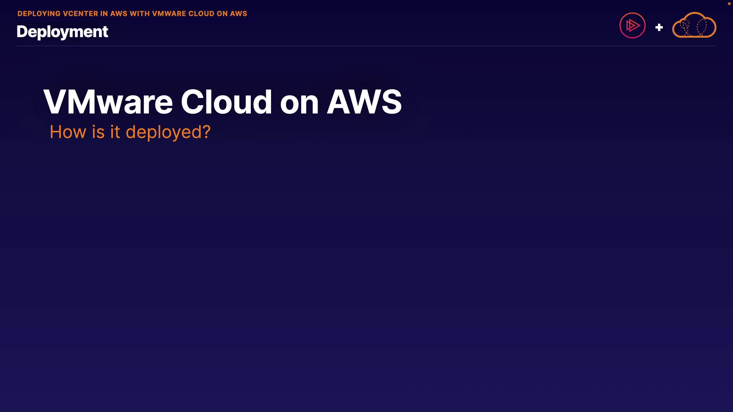Click the word "VCENTER" in the orange header
The height and width of the screenshot is (412, 733).
pyautogui.click(x=80, y=14)
